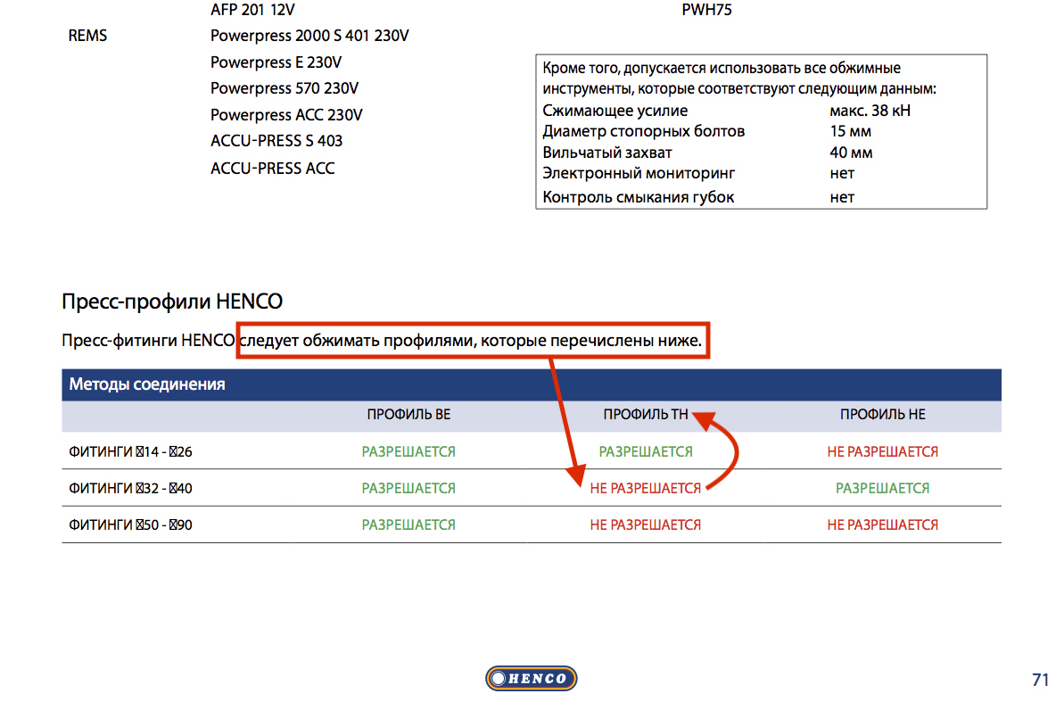Click the "PWH75" text at top
The width and height of the screenshot is (1056, 702).
point(706,11)
